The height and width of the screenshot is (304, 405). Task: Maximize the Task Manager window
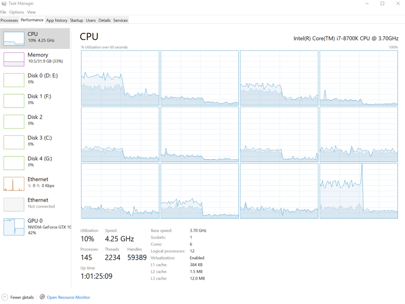coord(382,3)
